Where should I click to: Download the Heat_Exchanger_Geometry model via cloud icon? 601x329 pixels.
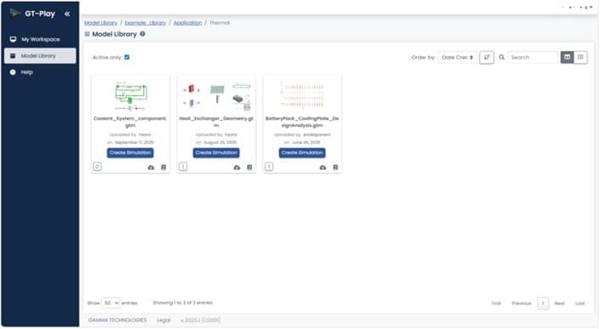tap(237, 168)
